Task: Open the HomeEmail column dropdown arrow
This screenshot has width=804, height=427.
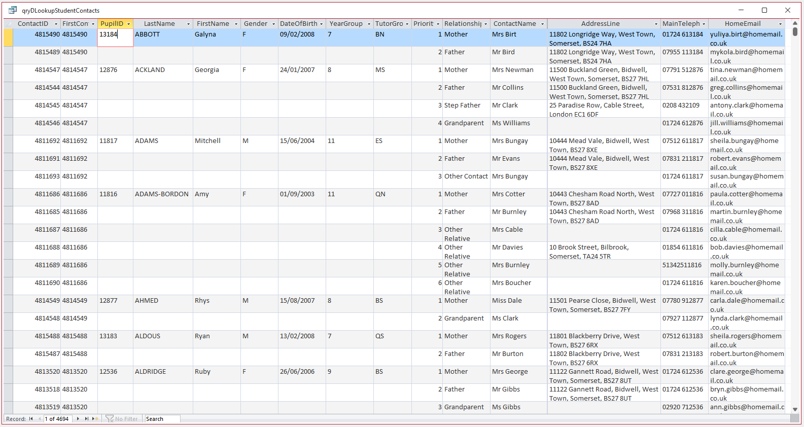Action: tap(780, 24)
